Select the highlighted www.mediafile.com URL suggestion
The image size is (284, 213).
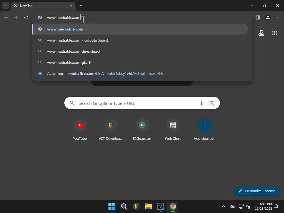pyautogui.click(x=140, y=29)
